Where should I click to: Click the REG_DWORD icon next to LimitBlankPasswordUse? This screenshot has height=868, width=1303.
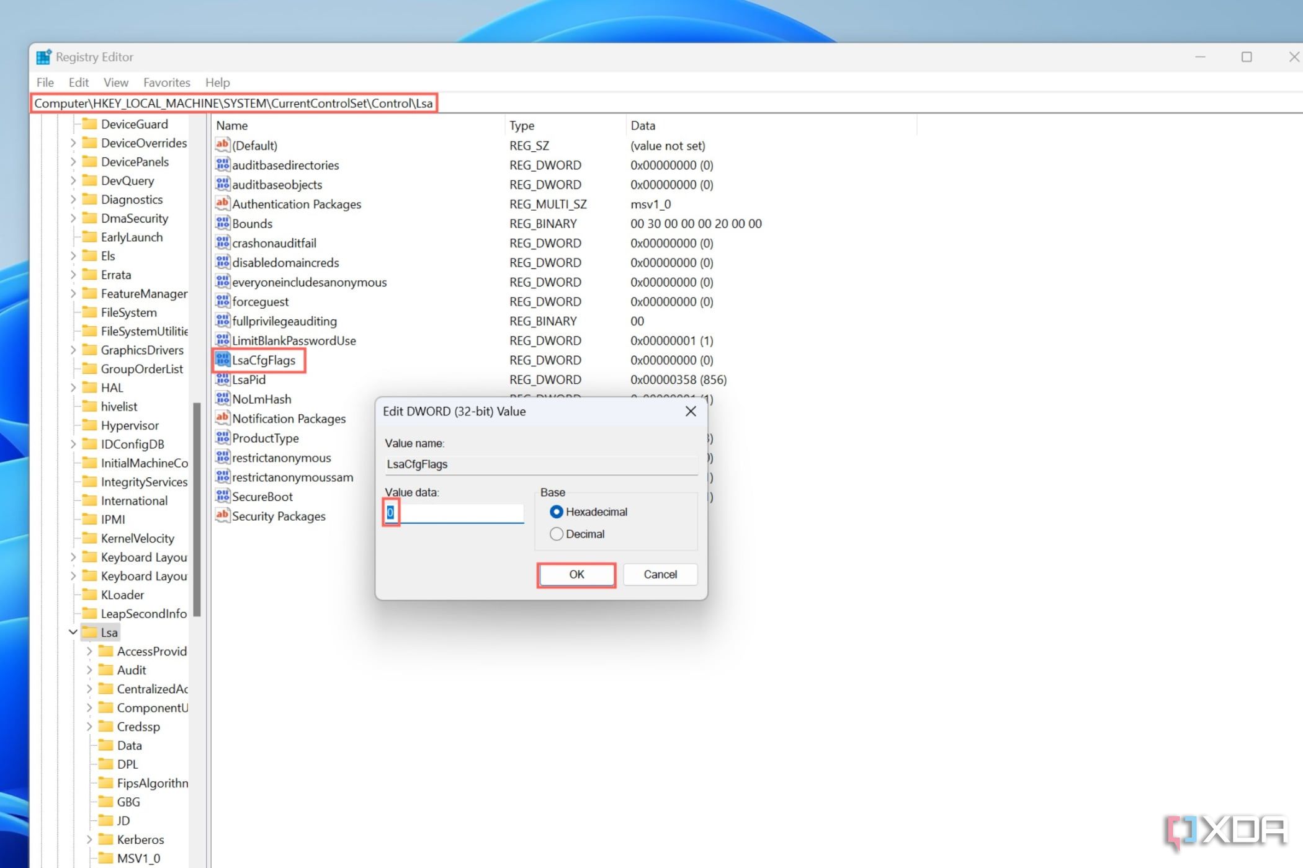[x=221, y=339]
